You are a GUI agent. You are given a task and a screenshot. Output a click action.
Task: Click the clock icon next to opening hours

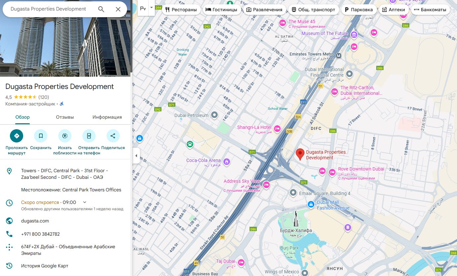[x=9, y=203]
